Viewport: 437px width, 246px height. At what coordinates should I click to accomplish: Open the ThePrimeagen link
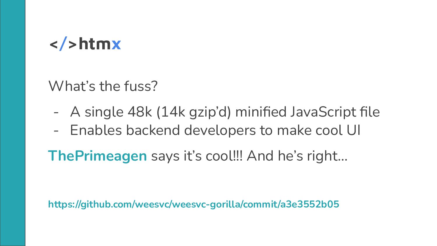(97, 156)
